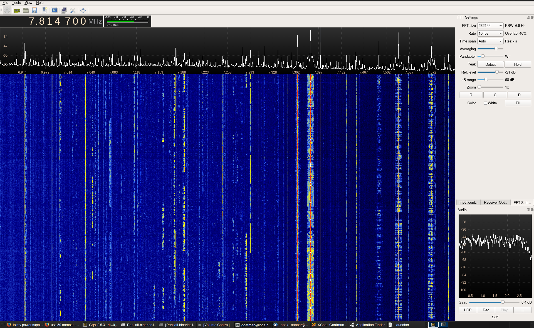Click the audio options ellipsis button
Image resolution: width=534 pixels, height=328 pixels.
tap(522, 310)
